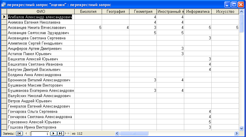Go to the next record

[x=54, y=134]
